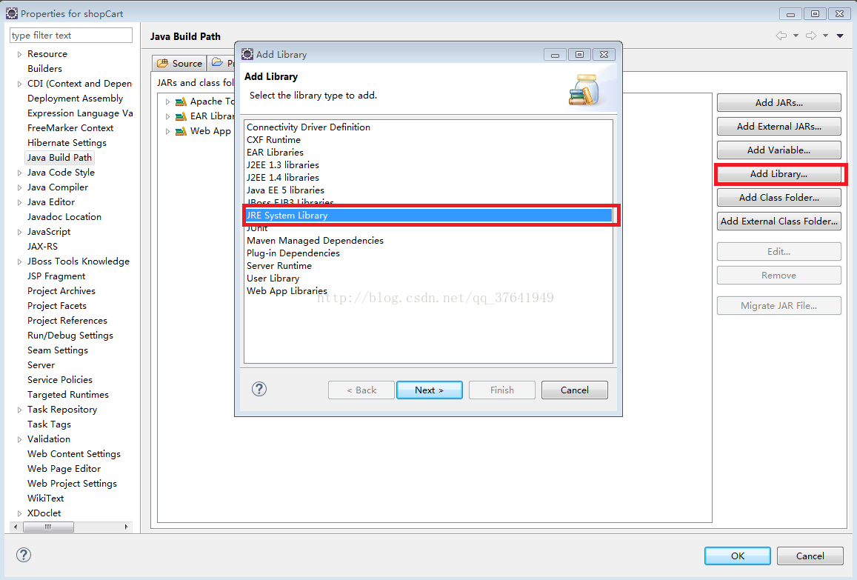Select JUnit in the library list
The width and height of the screenshot is (857, 580).
[x=257, y=228]
